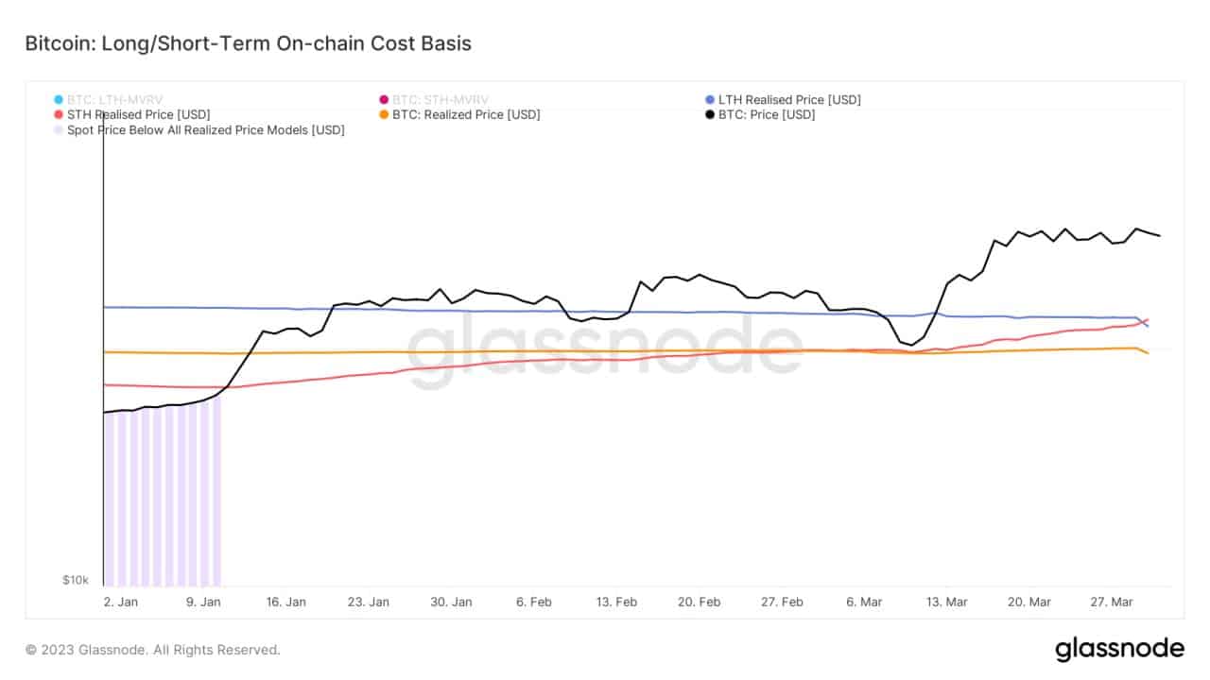
Task: Click the $10k y-axis label
Action: coord(76,580)
